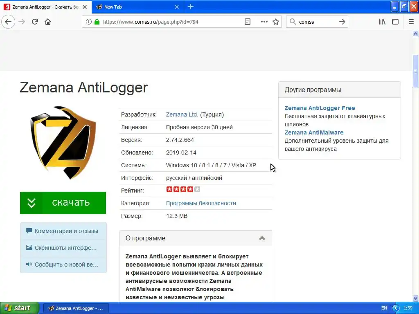Click the Zemana AntiLogger page title
The image size is (419, 314).
(83, 87)
